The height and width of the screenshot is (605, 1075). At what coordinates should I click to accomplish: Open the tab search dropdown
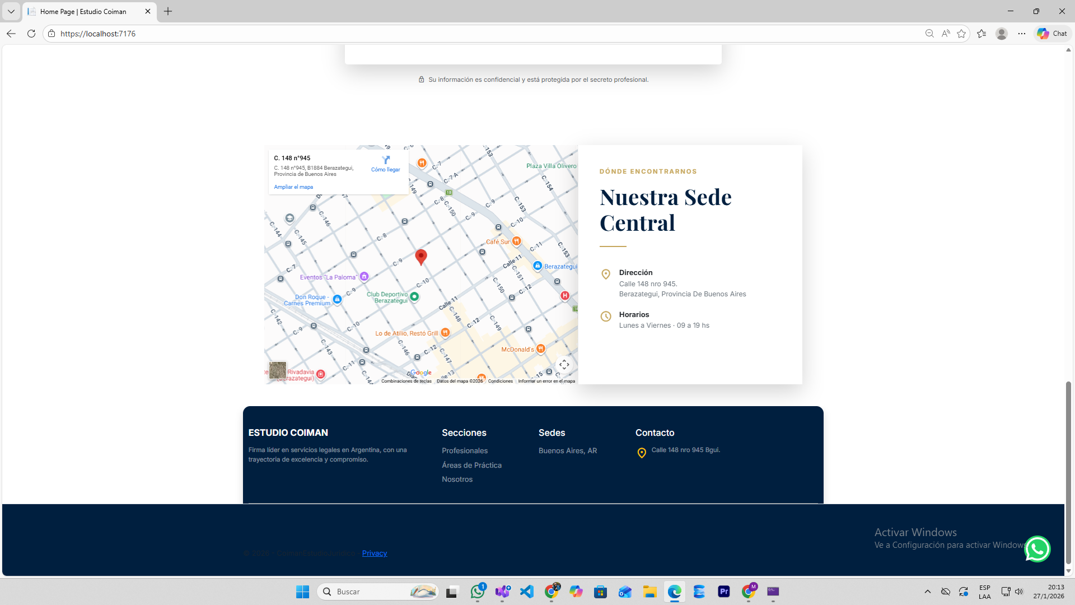click(x=11, y=11)
